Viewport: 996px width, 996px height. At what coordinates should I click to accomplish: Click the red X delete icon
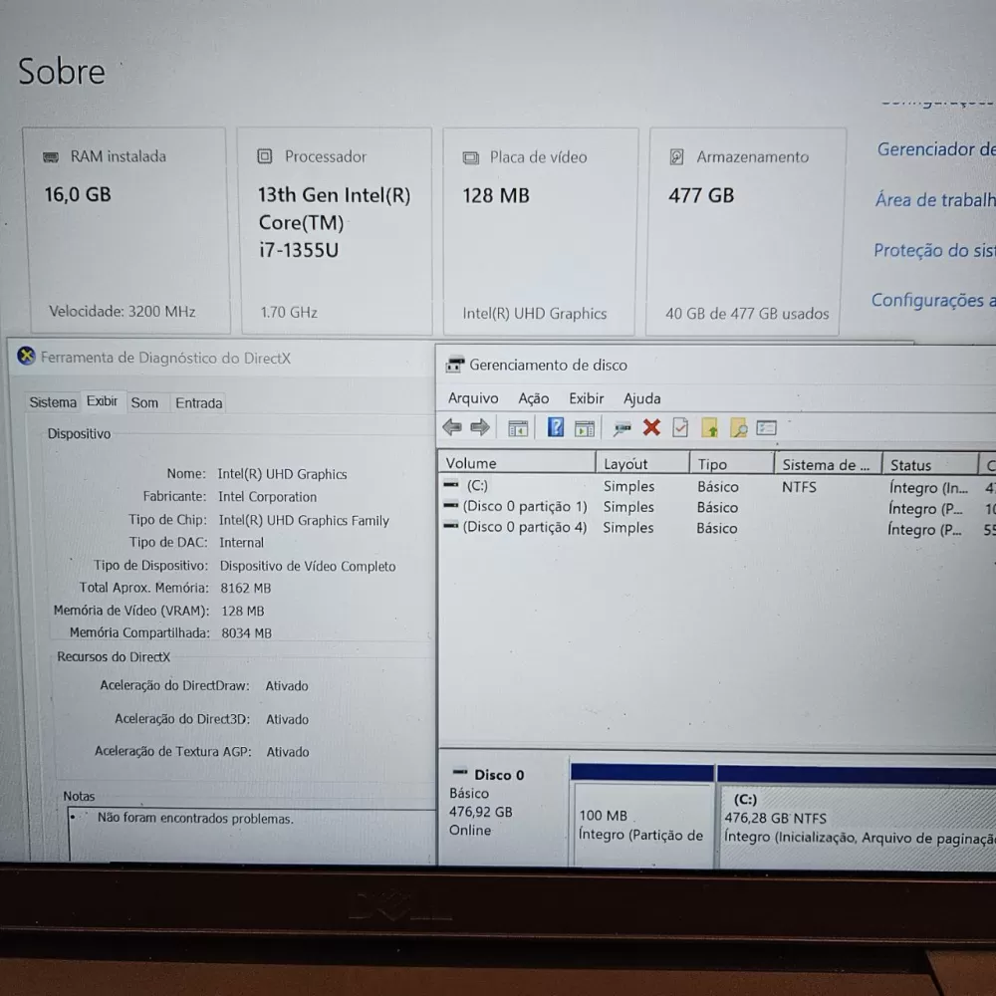pos(651,427)
